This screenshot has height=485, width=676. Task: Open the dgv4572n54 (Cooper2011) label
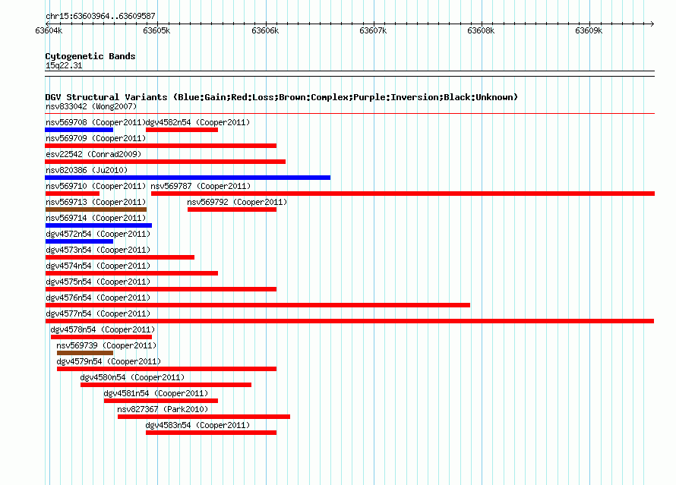(98, 234)
